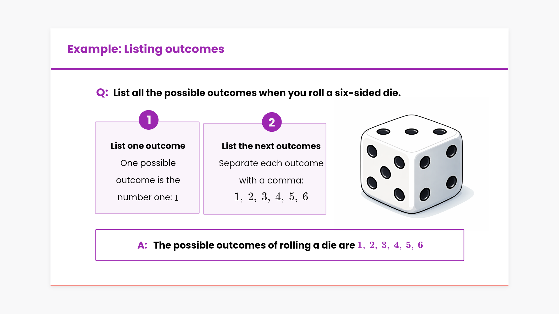The image size is (559, 314).
Task: Click the purple "A:" label
Action: (x=142, y=245)
